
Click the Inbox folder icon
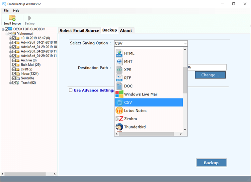[x=18, y=74]
